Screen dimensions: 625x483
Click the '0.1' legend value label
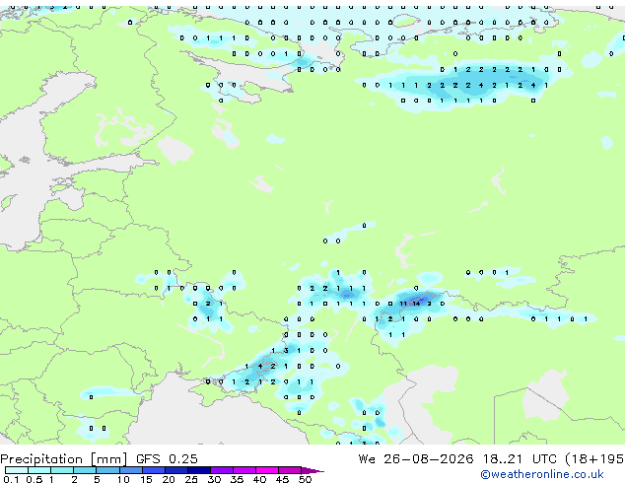pos(11,479)
